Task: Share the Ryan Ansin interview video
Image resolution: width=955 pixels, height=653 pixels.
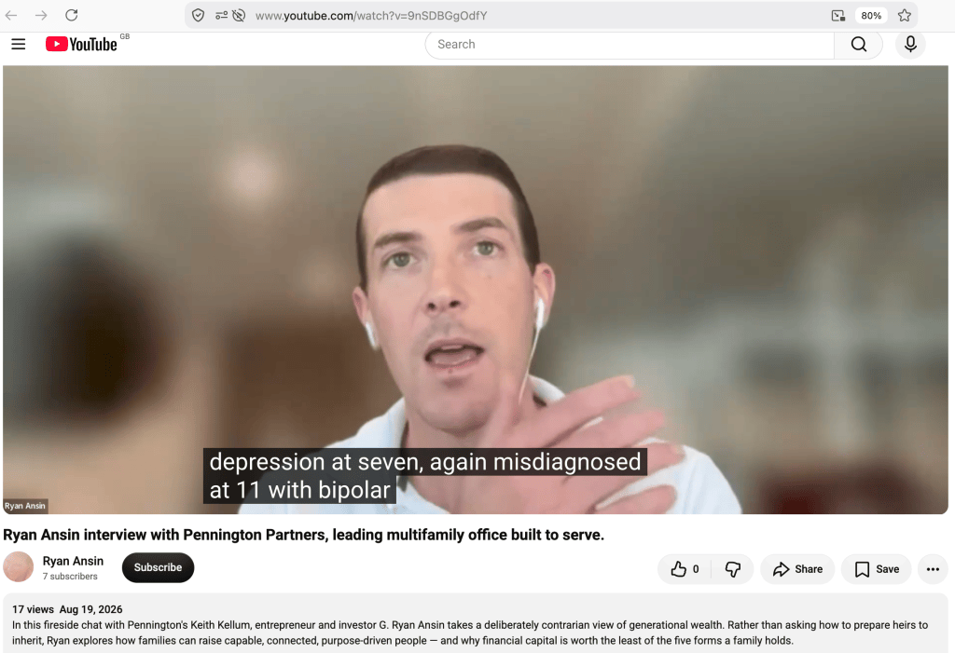Action: click(797, 569)
